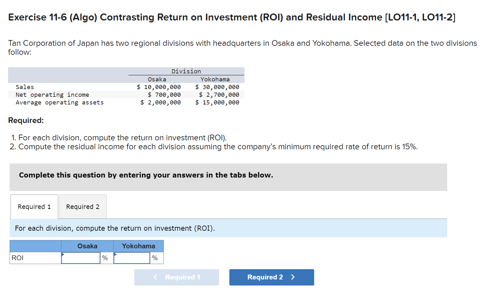
Task: Click the Exercise 11-6 title heading
Action: pos(232,17)
